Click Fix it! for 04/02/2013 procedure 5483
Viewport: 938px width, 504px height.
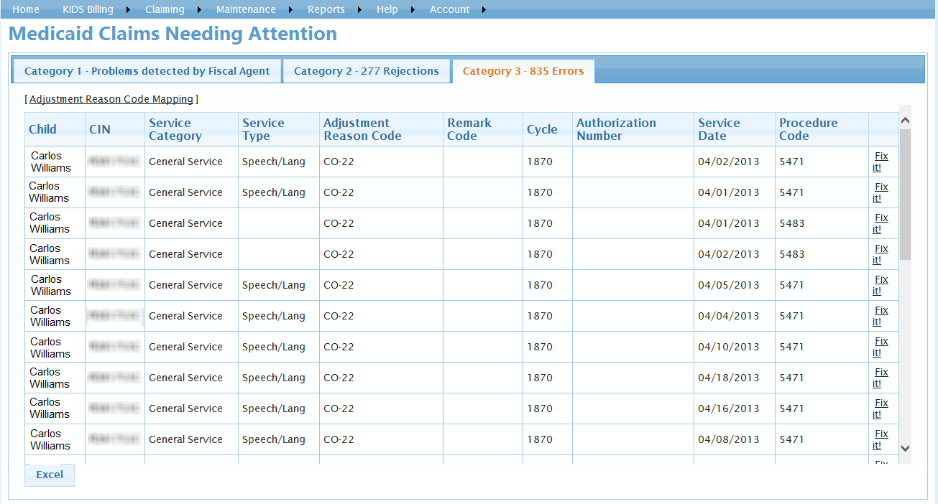pos(880,254)
